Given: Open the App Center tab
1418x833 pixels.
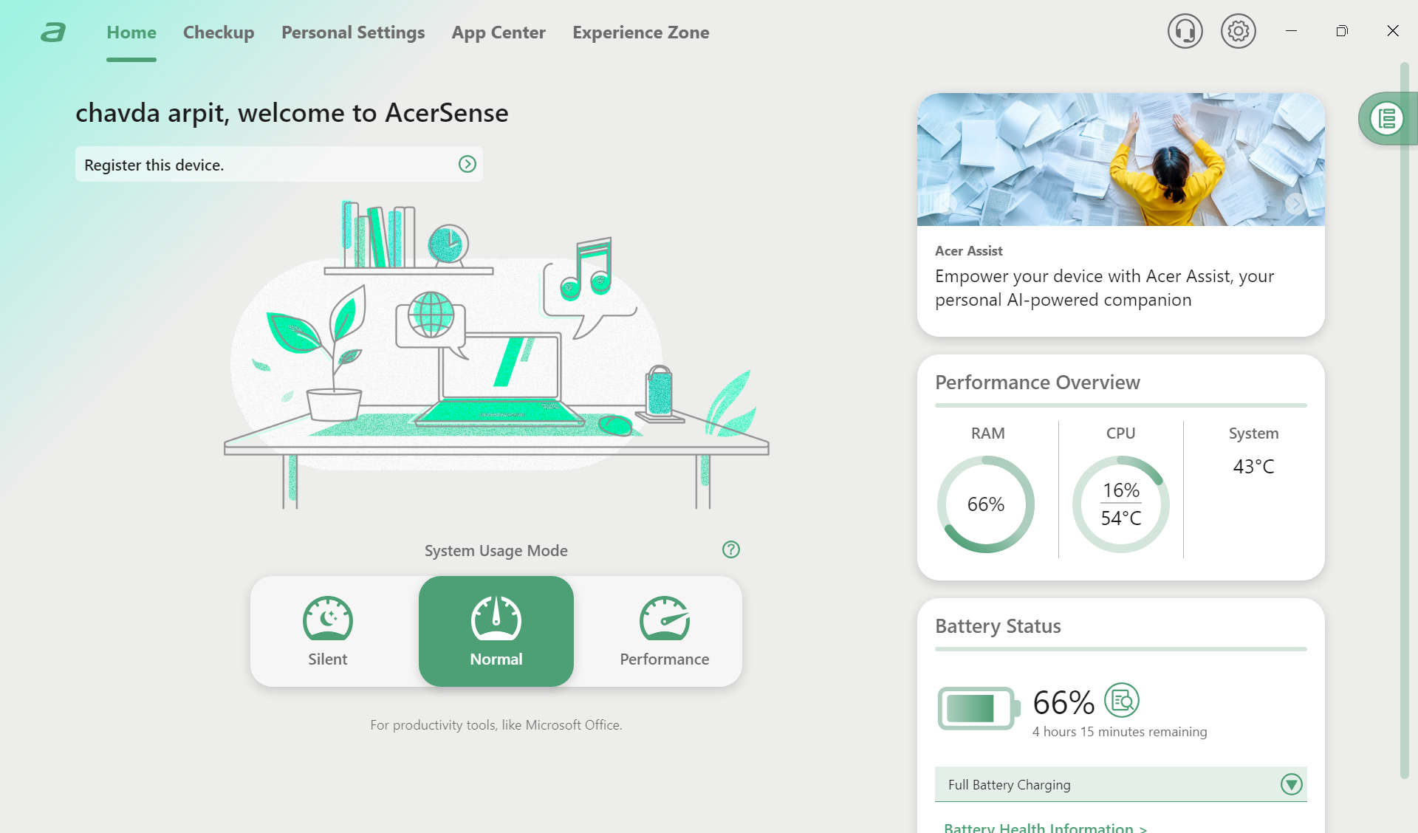Looking at the screenshot, I should click(x=499, y=32).
